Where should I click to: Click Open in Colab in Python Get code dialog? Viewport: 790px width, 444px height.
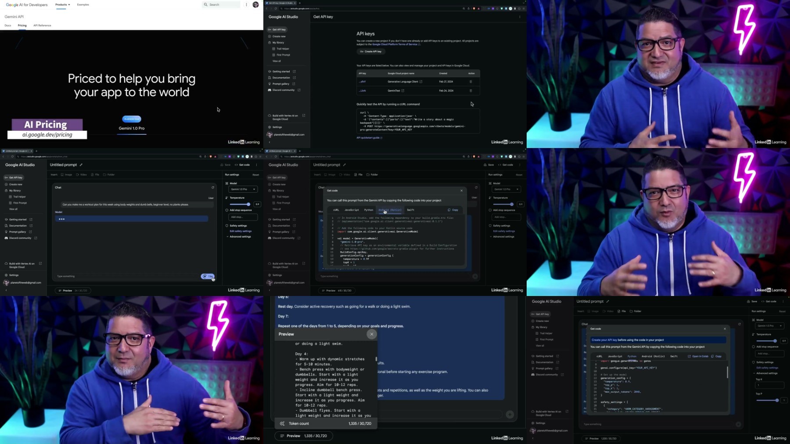[x=698, y=356]
